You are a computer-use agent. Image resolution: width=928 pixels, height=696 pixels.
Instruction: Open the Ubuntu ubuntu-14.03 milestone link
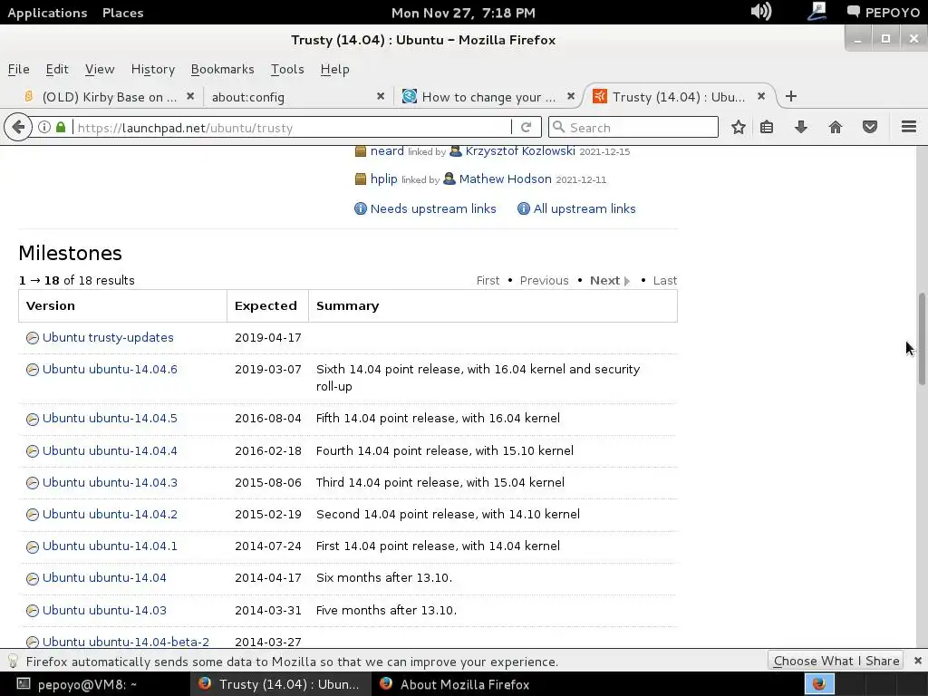pyautogui.click(x=104, y=610)
